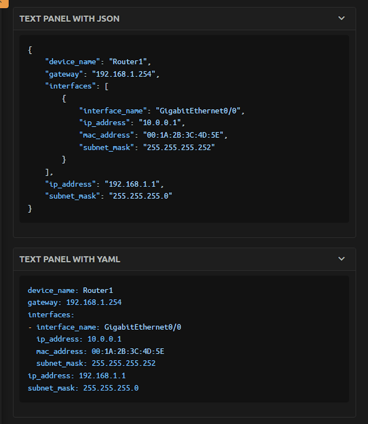368x424 pixels.
Task: Click the orange icon at top-left corner
Action: coord(3,3)
